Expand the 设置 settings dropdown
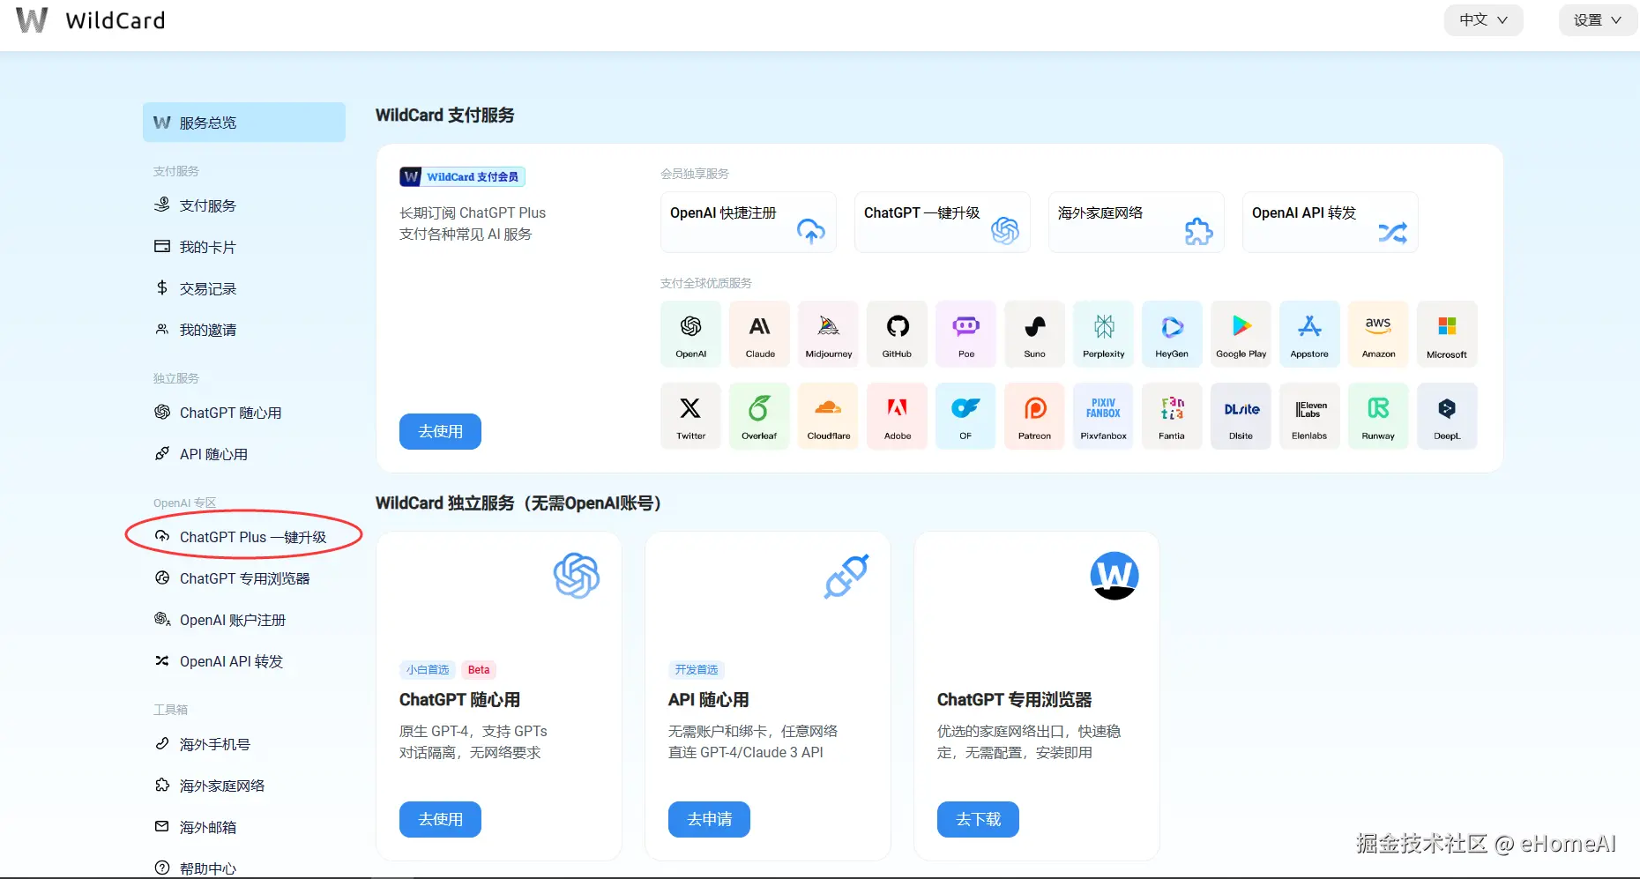This screenshot has width=1640, height=879. coord(1598,20)
